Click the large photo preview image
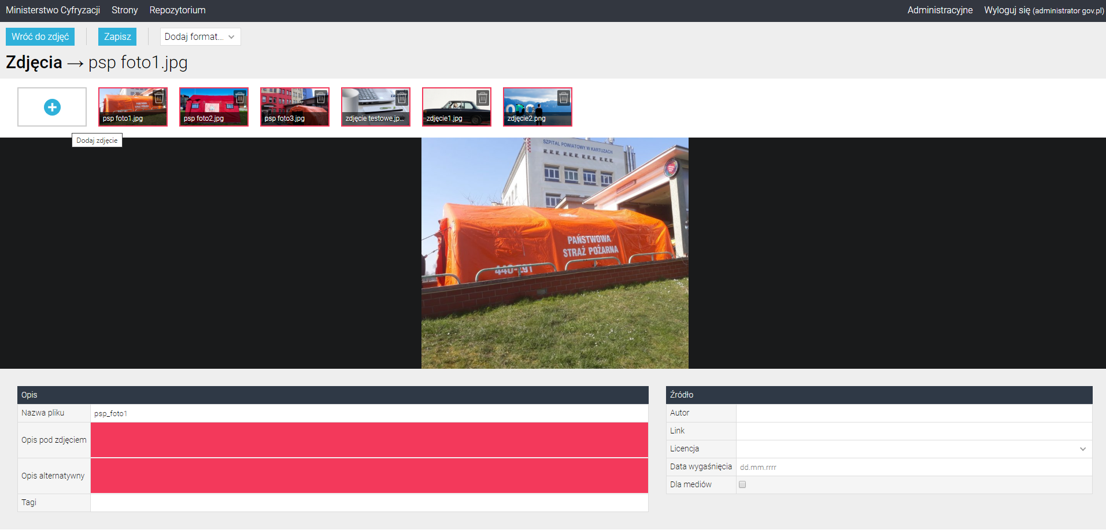This screenshot has width=1106, height=530. tap(555, 253)
